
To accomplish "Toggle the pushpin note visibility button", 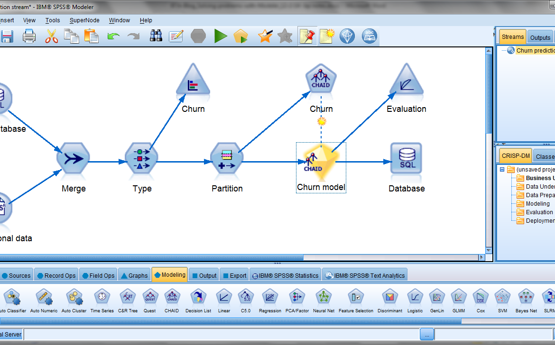I will click(x=307, y=36).
